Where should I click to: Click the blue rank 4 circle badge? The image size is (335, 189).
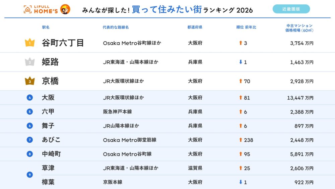30,98
